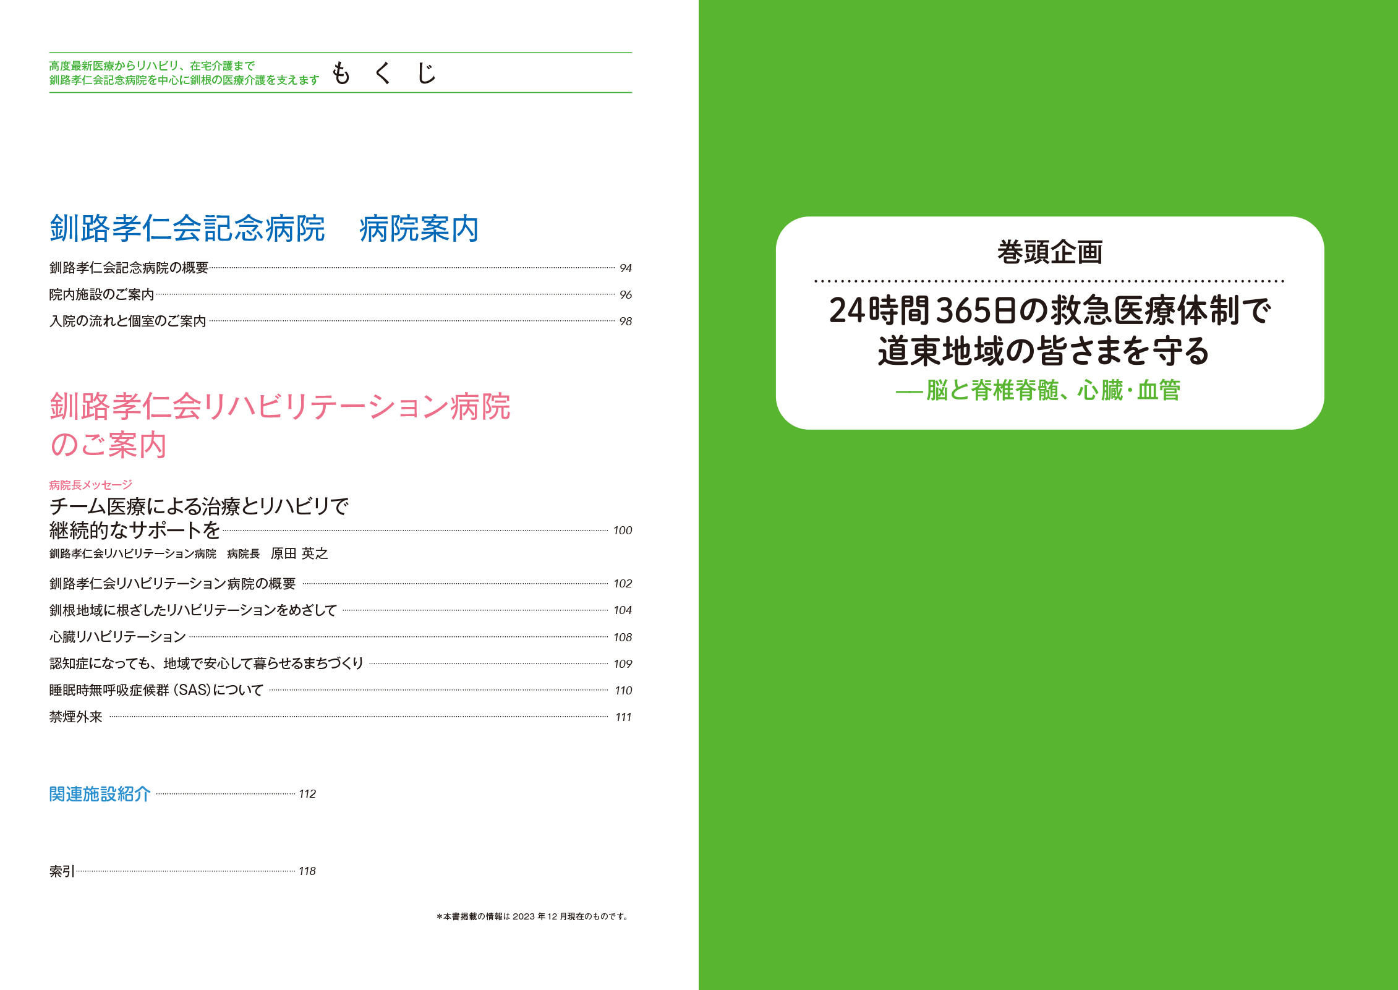Select the entry 入院の流れと個室のご案内
Viewport: 1398px width, 990px height.
click(128, 321)
